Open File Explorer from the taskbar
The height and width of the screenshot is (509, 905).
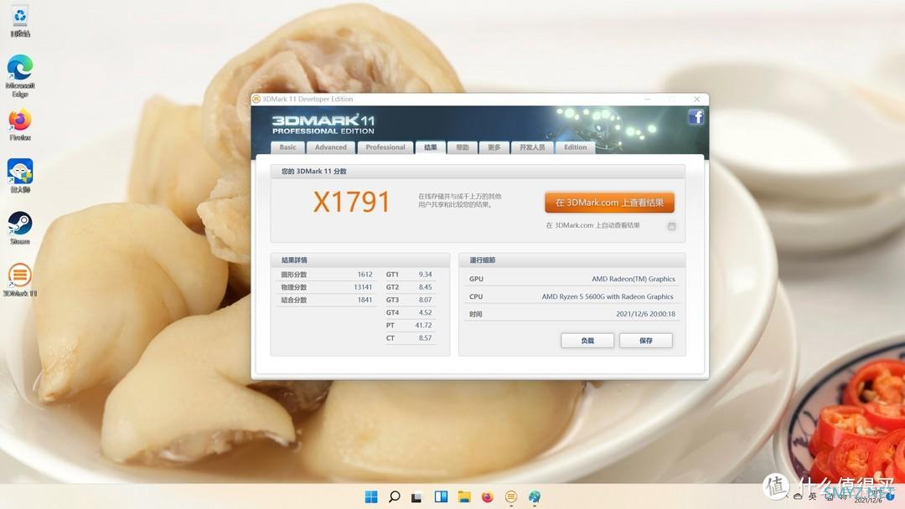[x=464, y=496]
